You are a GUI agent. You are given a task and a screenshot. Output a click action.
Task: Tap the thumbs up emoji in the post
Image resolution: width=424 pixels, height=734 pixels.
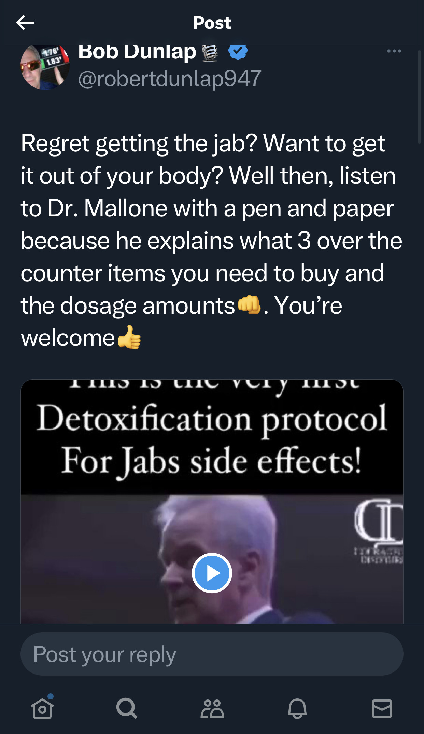[x=129, y=337]
